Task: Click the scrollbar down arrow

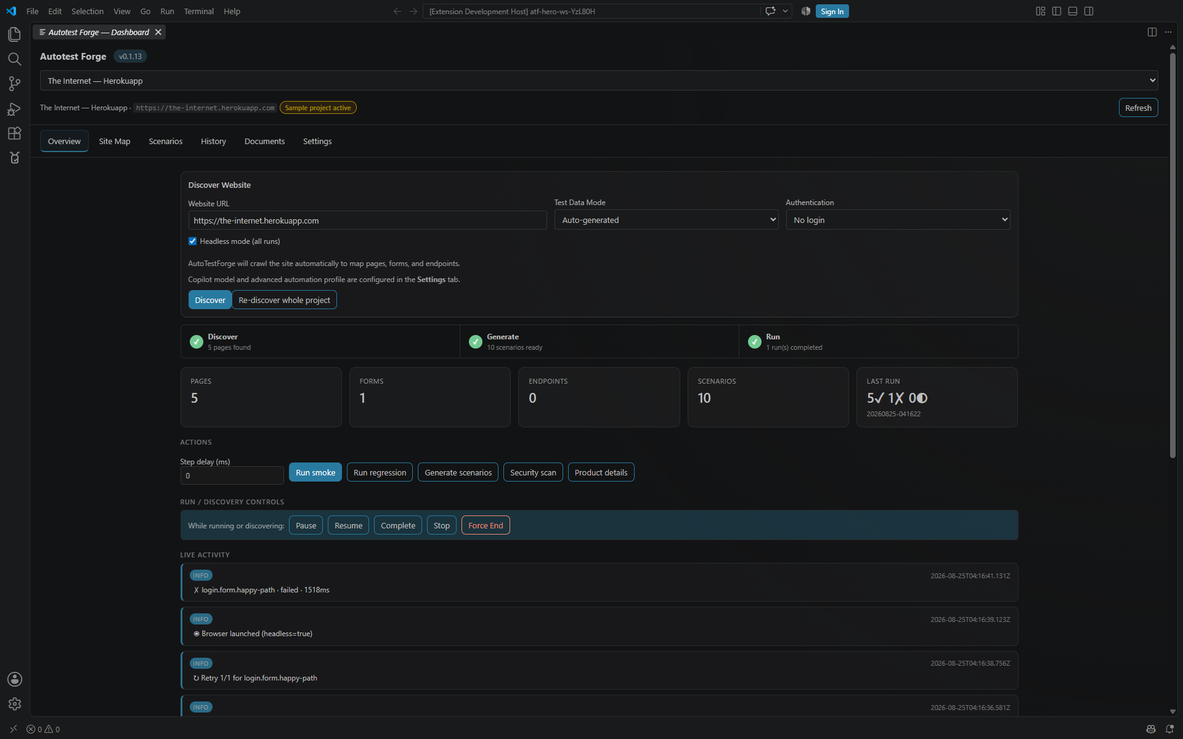Action: 1173,711
